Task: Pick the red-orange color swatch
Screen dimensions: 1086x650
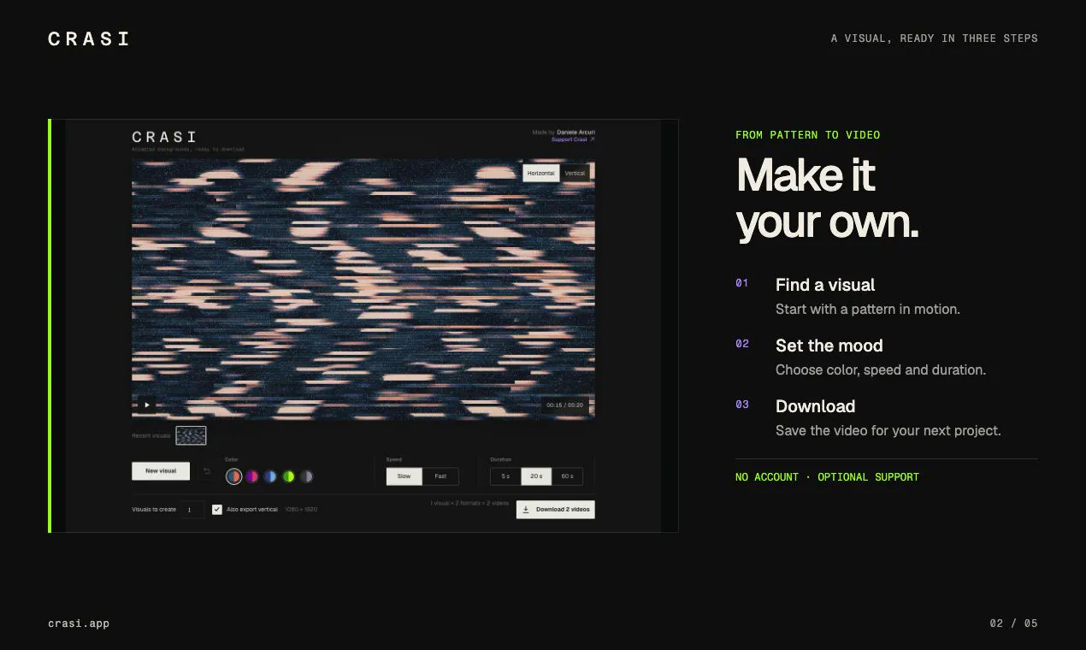Action: (233, 476)
